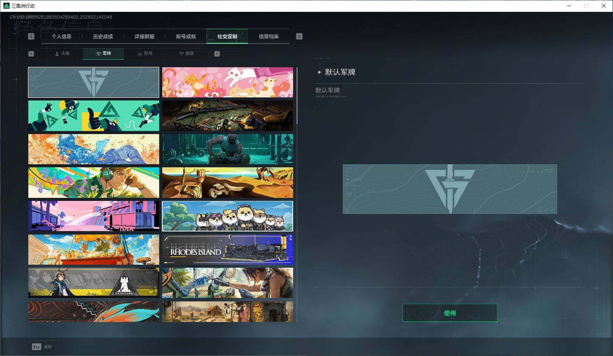Select the 军牌 sub-tab
The width and height of the screenshot is (613, 356).
coord(103,54)
